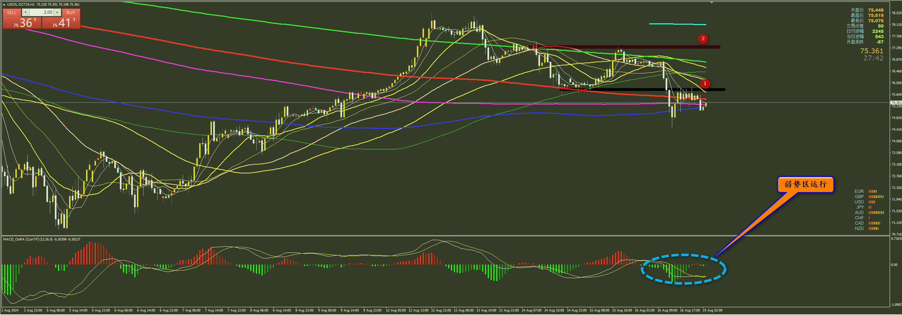Click the 78.520 price scale label
Screen dimensions: 902x315
(x=896, y=13)
